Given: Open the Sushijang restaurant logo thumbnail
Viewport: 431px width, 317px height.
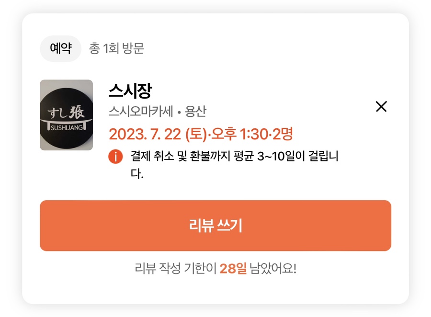Looking at the screenshot, I should click(66, 115).
